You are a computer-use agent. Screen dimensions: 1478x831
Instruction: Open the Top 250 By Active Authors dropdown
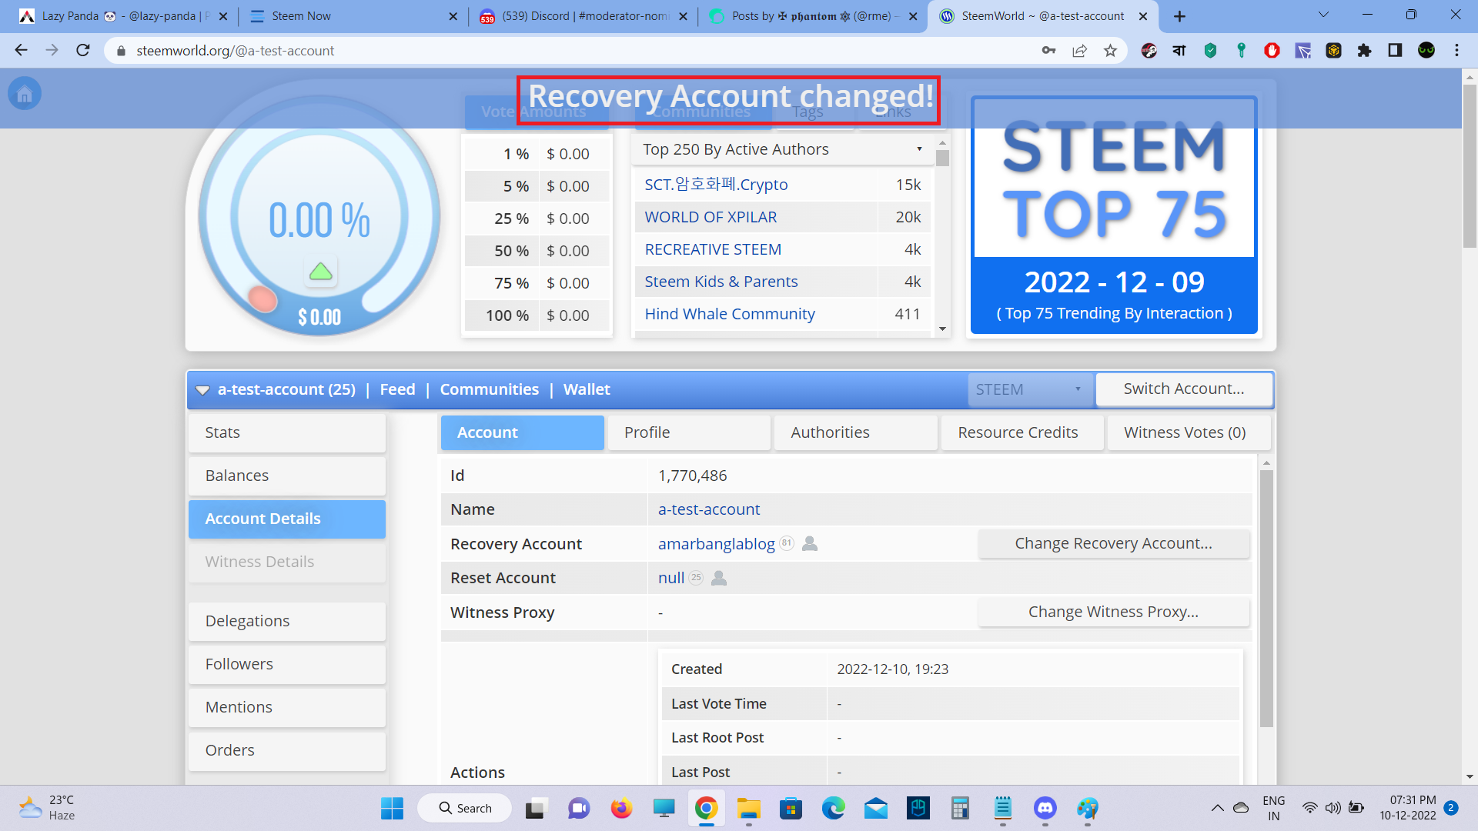tap(782, 149)
